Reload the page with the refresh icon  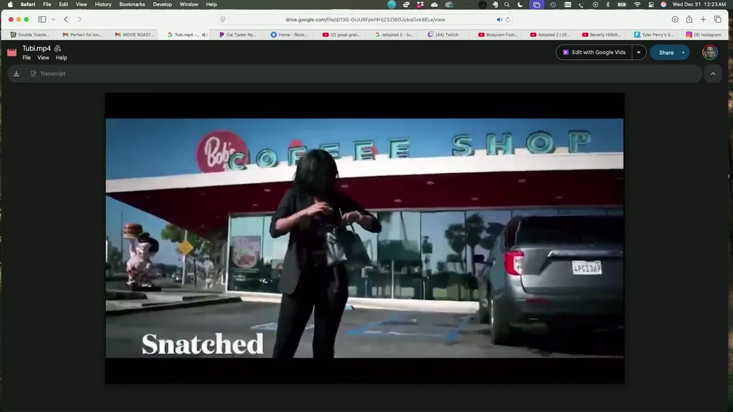pos(507,19)
